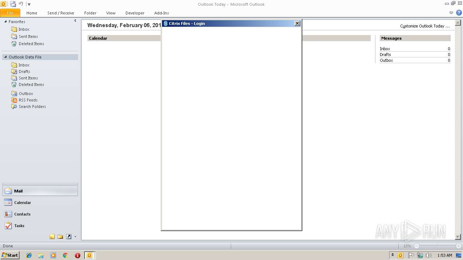Launch Google Chrome from the taskbar
463x260 pixels.
pos(65,255)
